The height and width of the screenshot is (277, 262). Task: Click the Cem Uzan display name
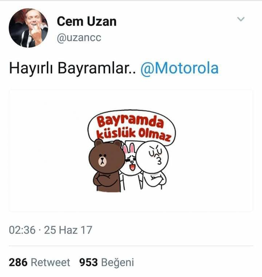(x=87, y=22)
